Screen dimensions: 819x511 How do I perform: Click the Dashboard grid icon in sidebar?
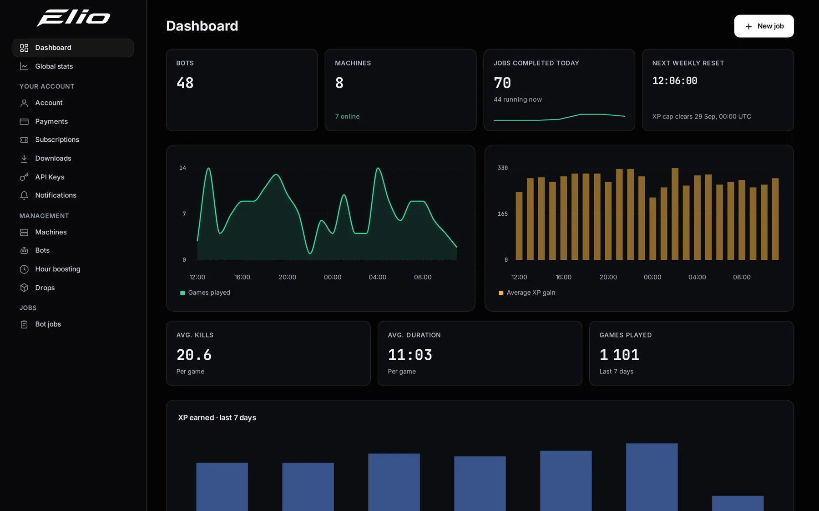[24, 48]
